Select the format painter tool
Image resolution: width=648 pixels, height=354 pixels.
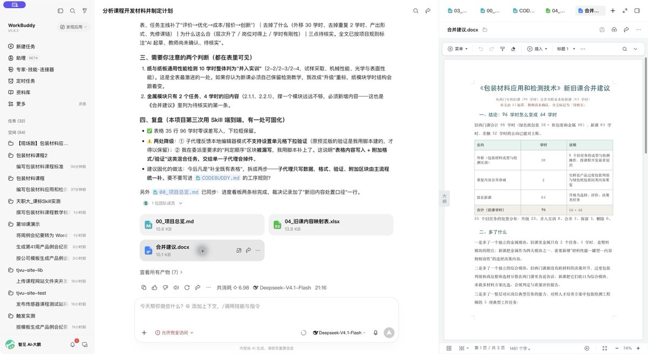click(x=502, y=49)
